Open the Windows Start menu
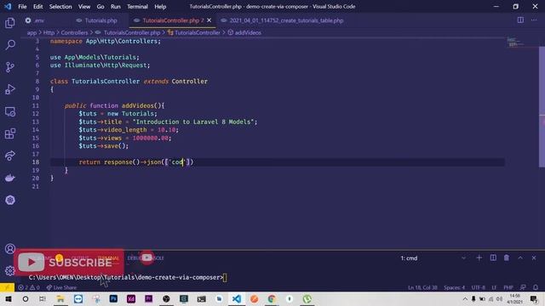Viewport: 545px width, 306px height. (x=8, y=298)
